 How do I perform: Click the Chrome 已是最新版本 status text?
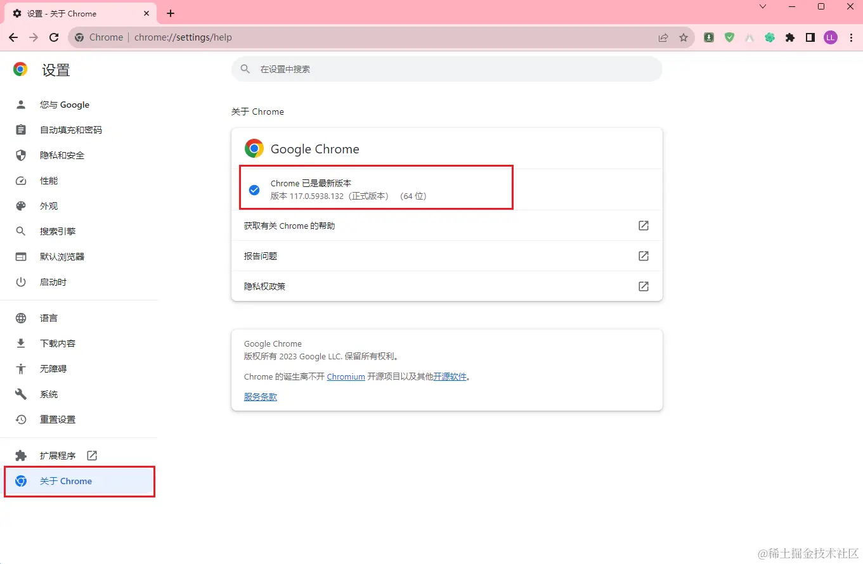point(311,183)
